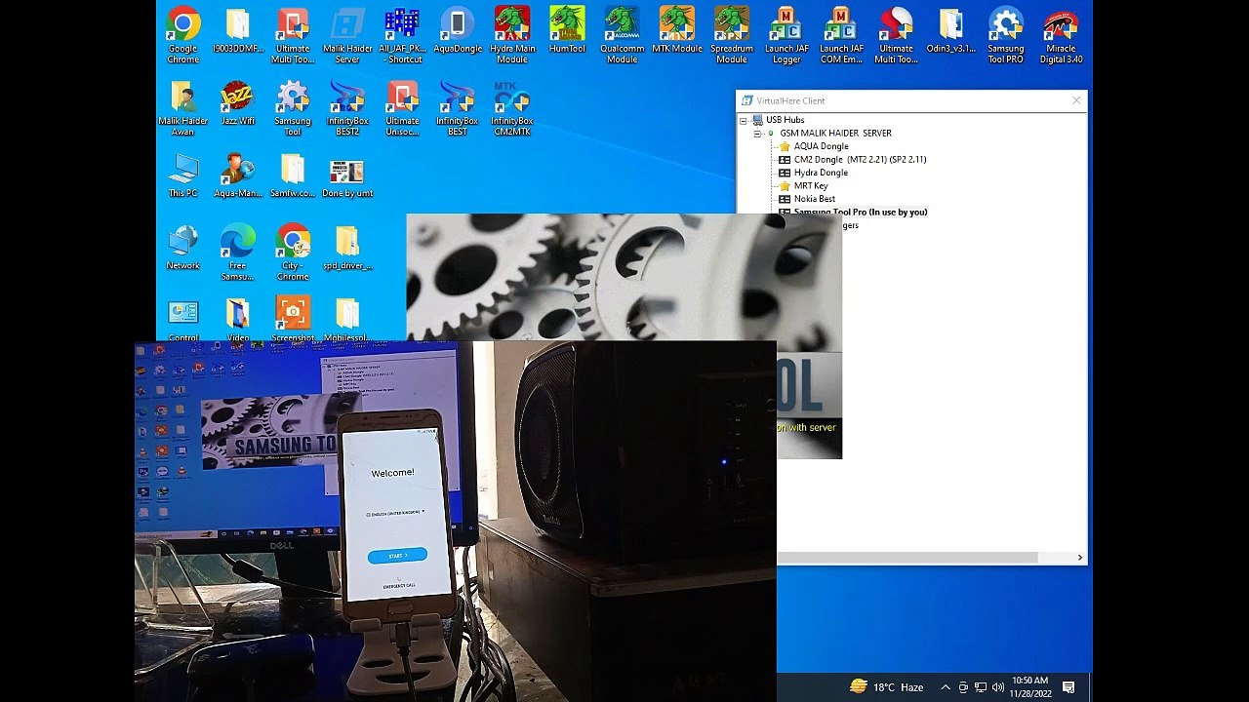Open the Ultimate Unisoc shortcut
This screenshot has height=702, width=1249.
coord(402,107)
